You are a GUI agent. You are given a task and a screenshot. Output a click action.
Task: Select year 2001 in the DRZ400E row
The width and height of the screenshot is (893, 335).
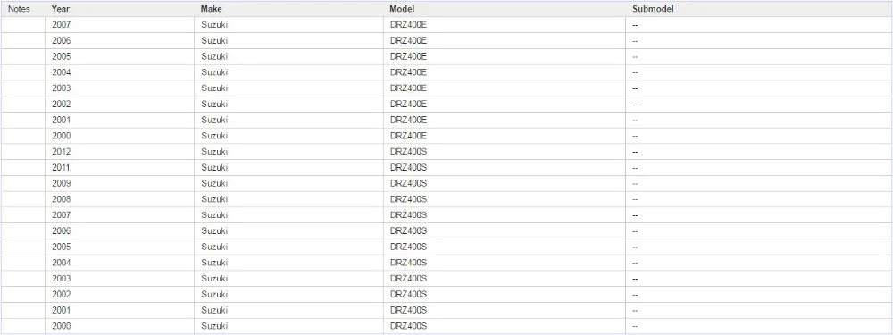click(61, 121)
